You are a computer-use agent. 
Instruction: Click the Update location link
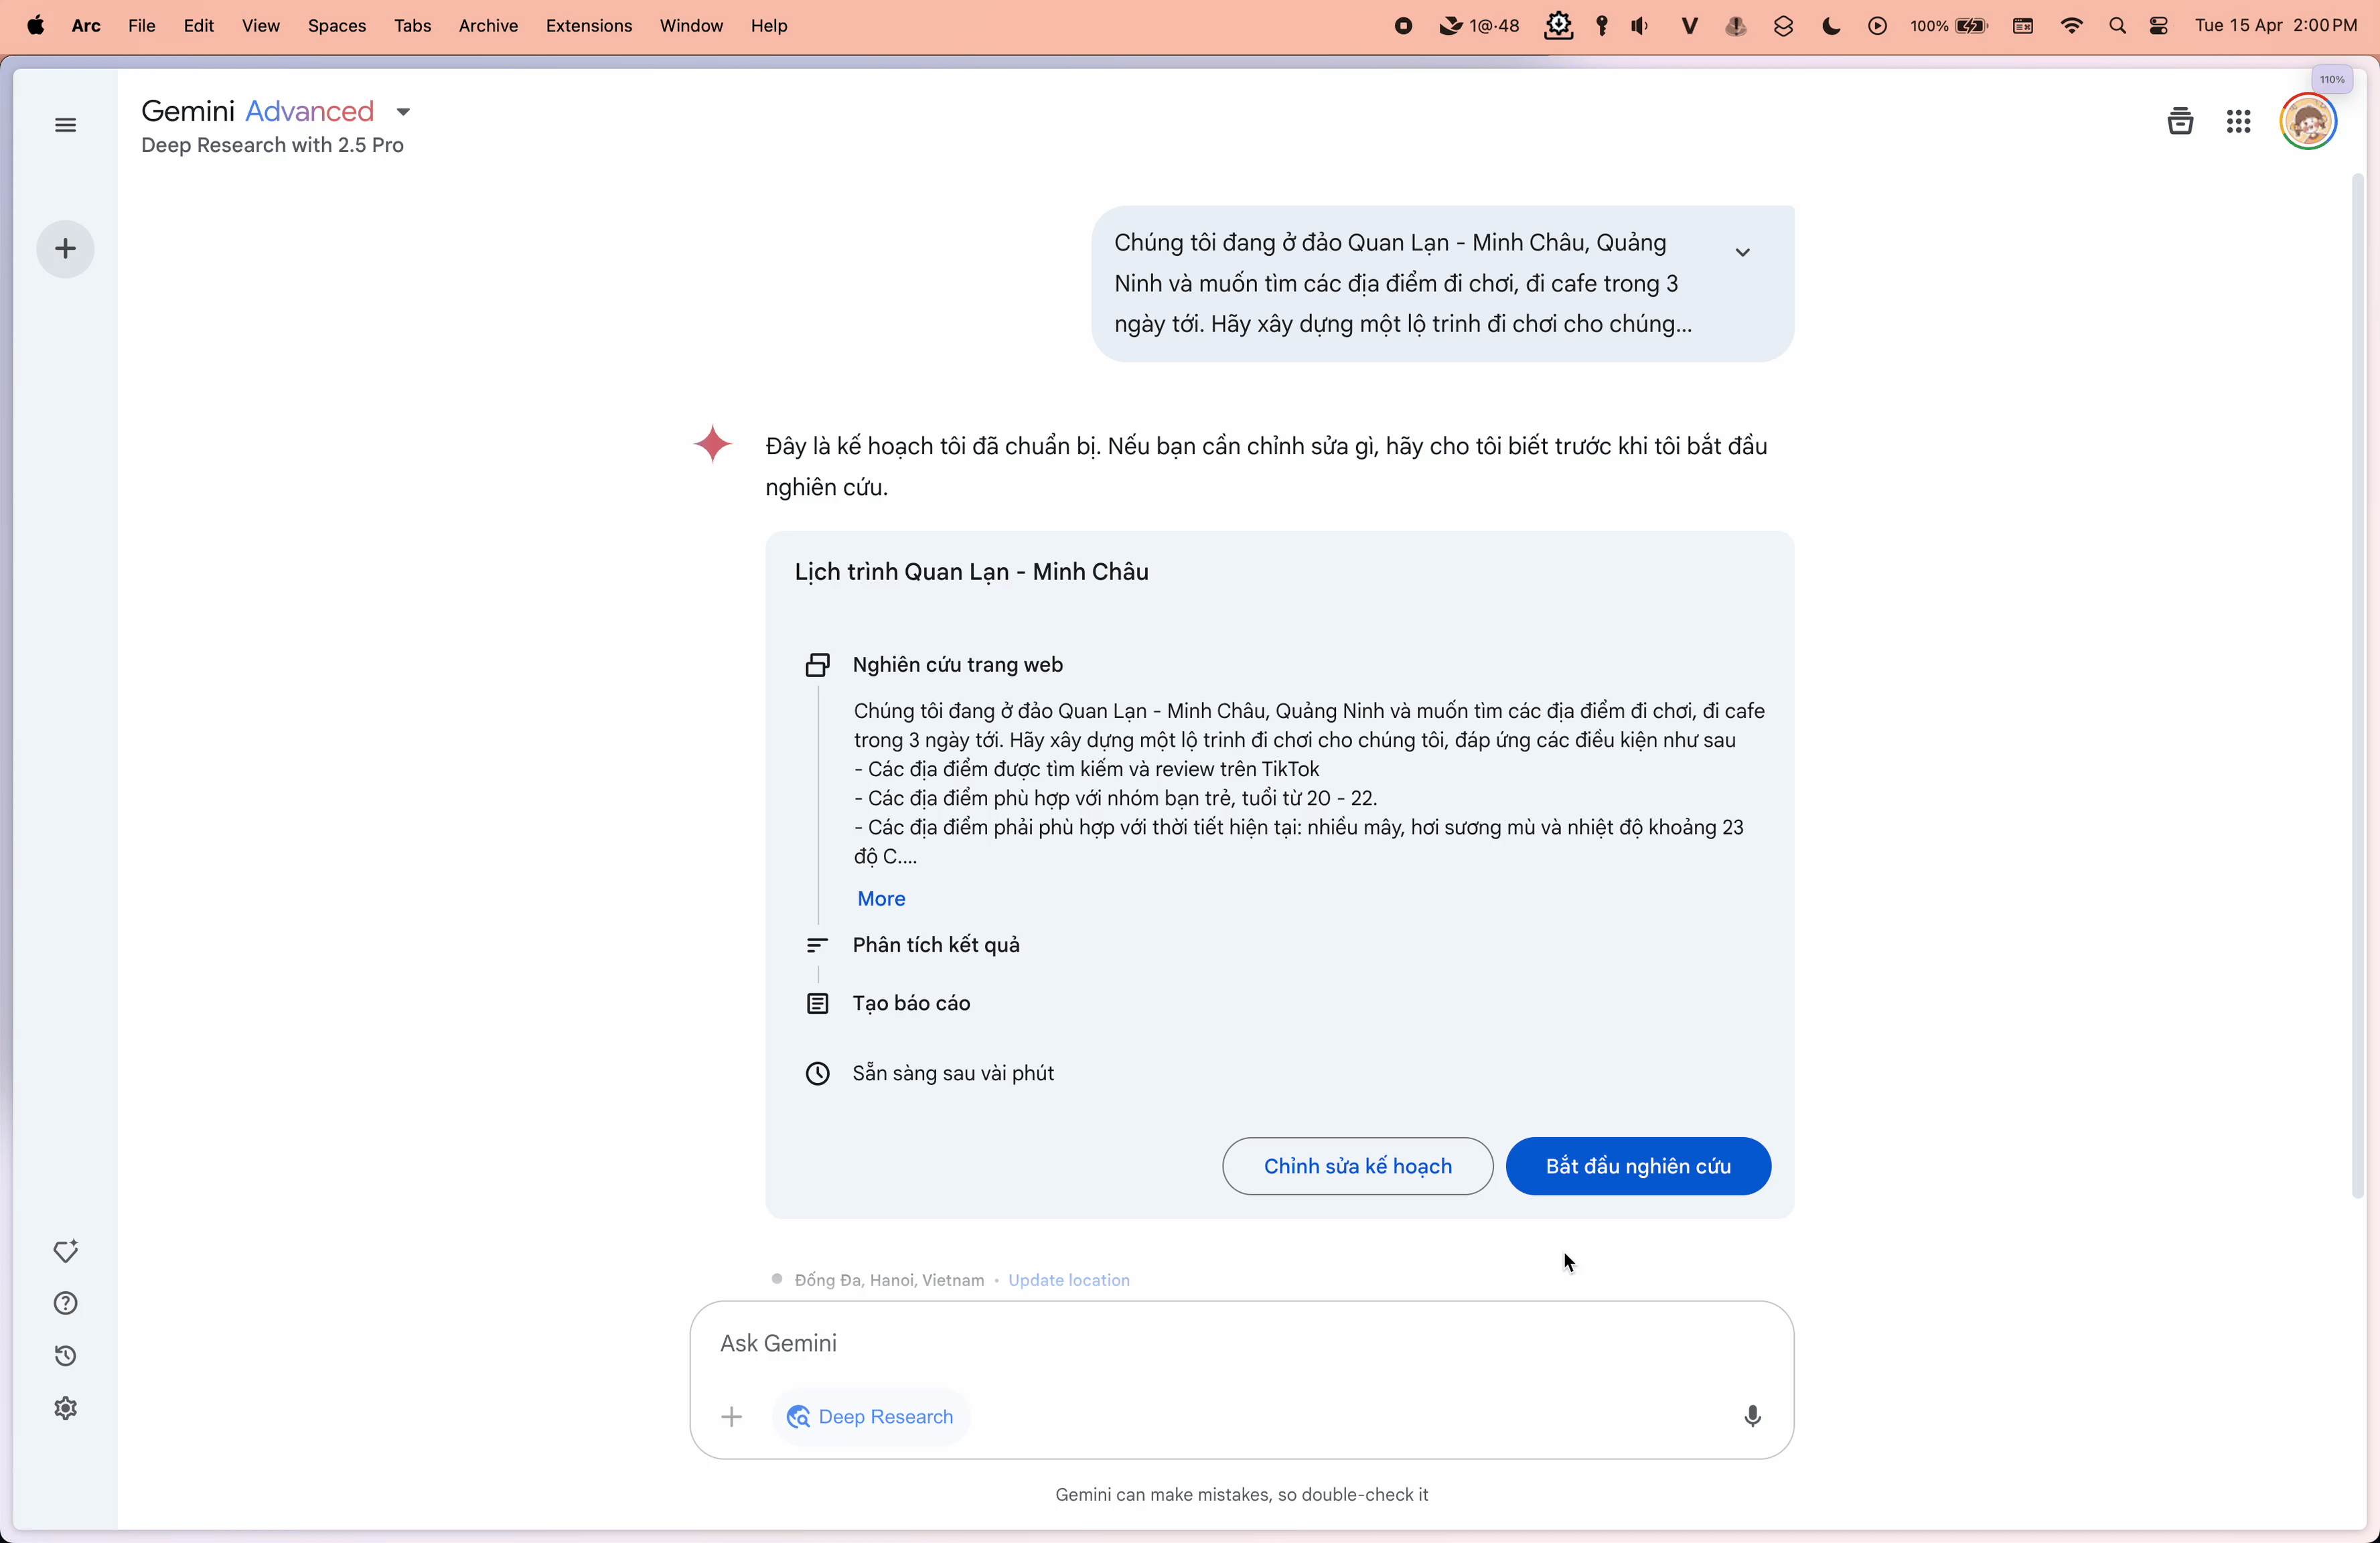click(x=1069, y=1280)
